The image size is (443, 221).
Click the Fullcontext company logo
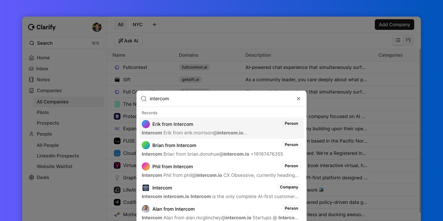coord(117,67)
